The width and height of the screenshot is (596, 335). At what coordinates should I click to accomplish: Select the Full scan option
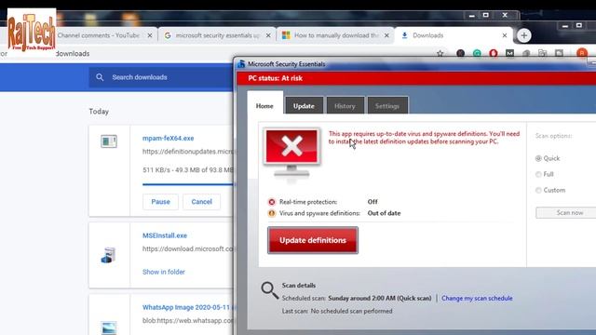pos(538,174)
